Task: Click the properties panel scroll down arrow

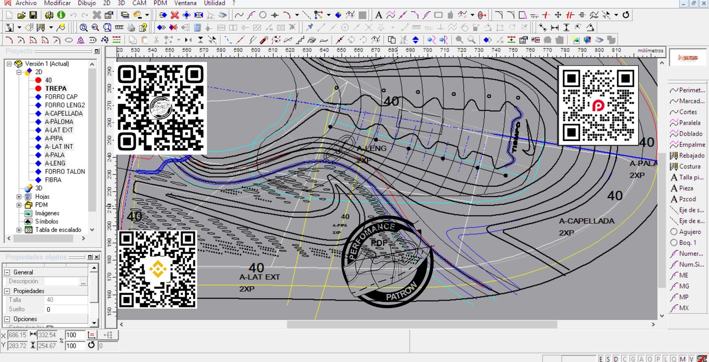Action: [94, 323]
